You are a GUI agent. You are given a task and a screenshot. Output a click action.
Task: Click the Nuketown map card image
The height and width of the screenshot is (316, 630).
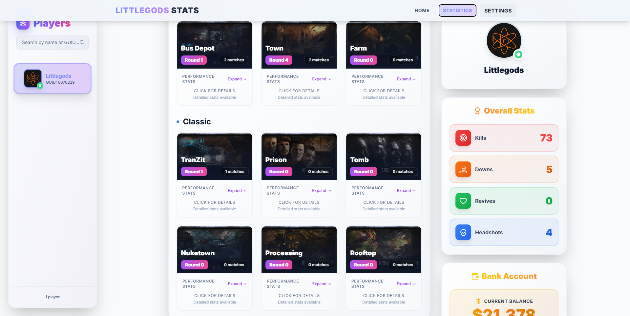215,250
